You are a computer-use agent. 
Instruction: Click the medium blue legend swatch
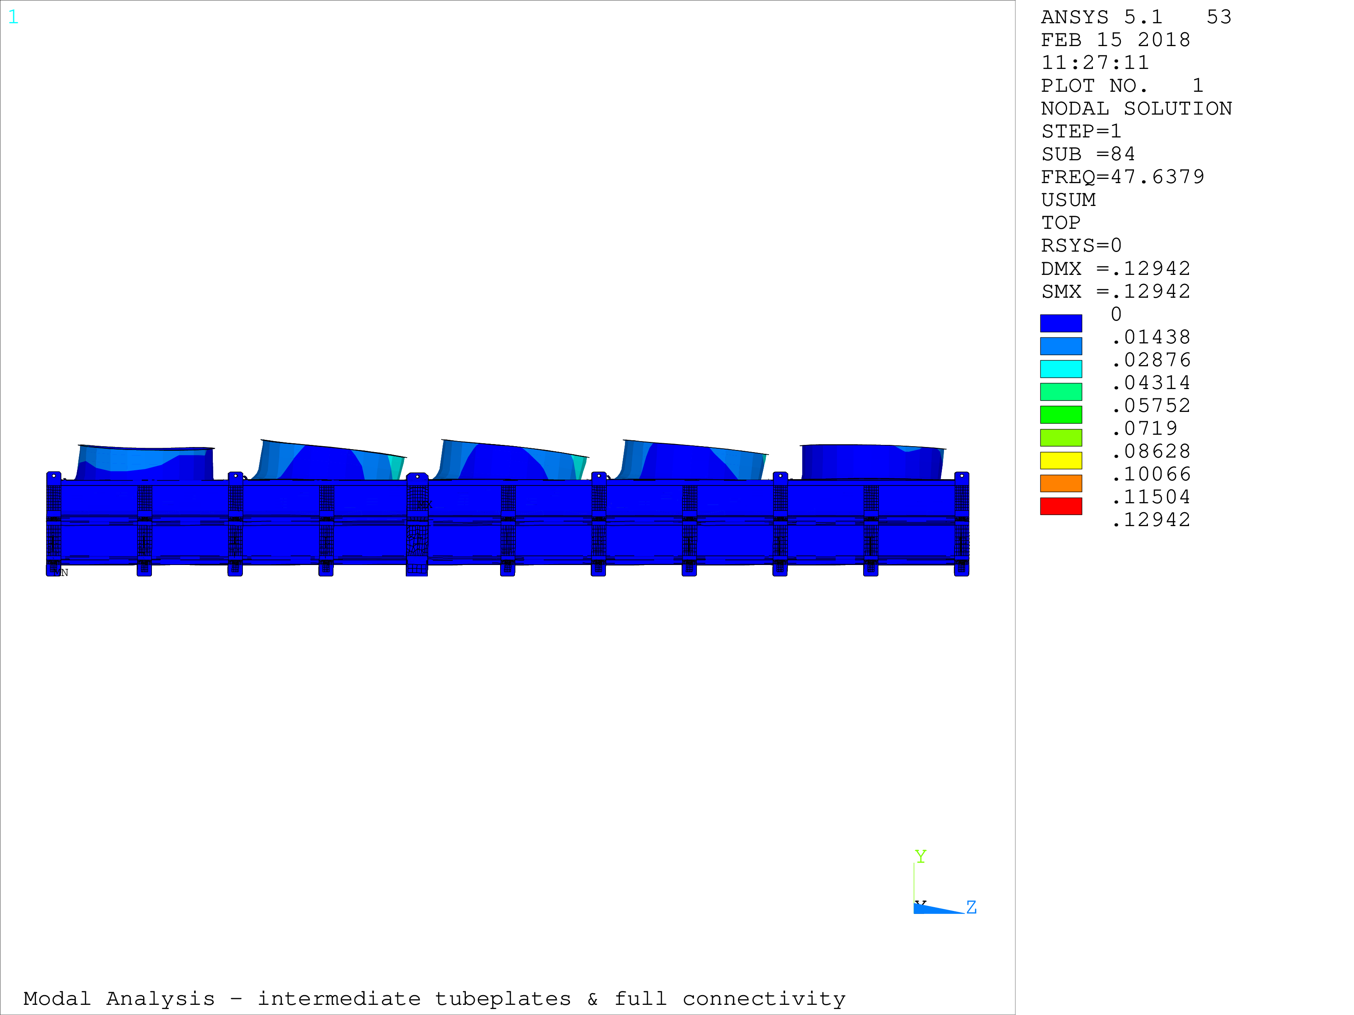click(1061, 346)
